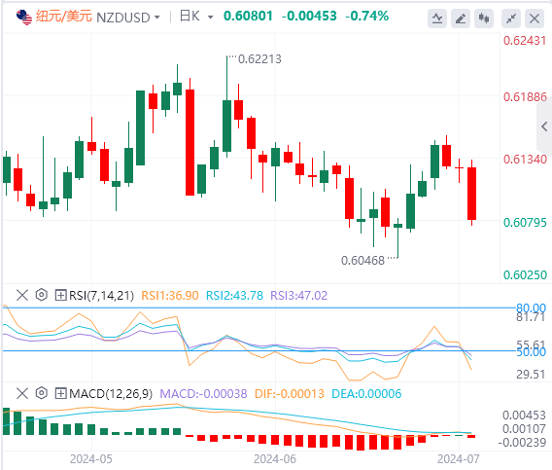Remove the MACD indicator panel

[x=22, y=393]
